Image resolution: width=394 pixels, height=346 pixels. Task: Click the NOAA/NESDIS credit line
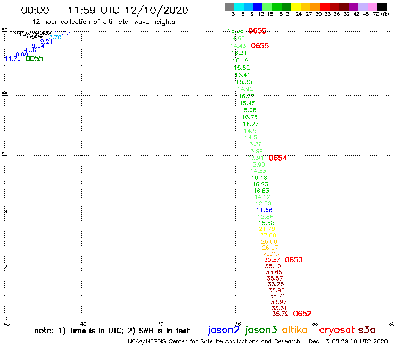point(214,341)
